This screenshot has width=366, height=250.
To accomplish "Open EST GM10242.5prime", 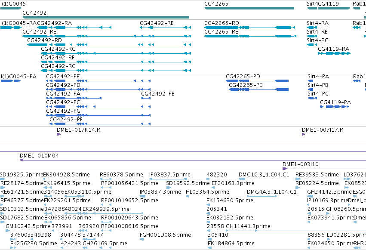I will point(8,231).
